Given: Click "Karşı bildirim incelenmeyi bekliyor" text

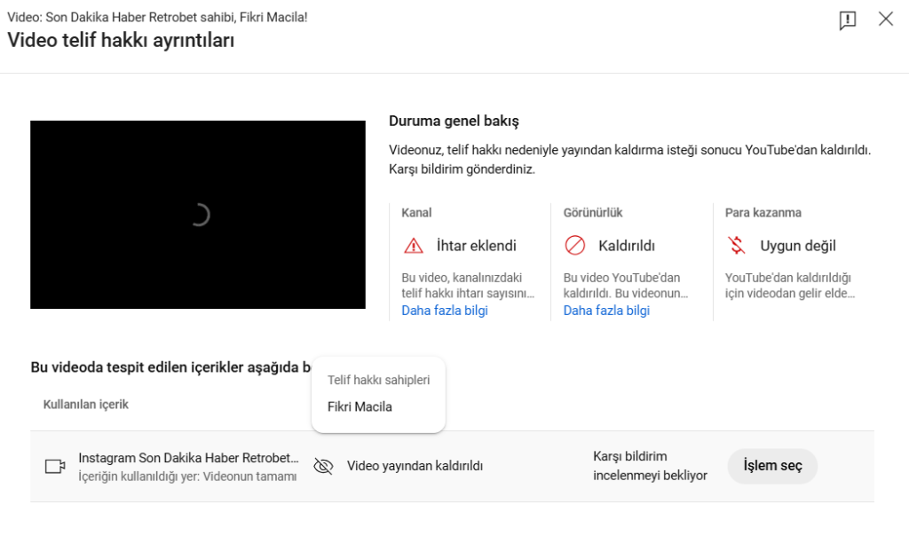Looking at the screenshot, I should (650, 466).
